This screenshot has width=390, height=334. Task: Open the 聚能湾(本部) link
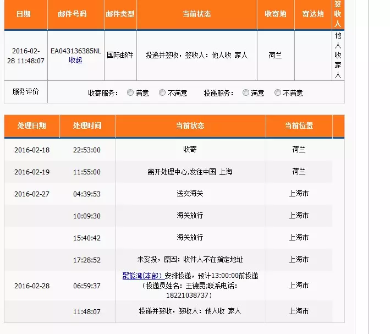click(x=143, y=276)
